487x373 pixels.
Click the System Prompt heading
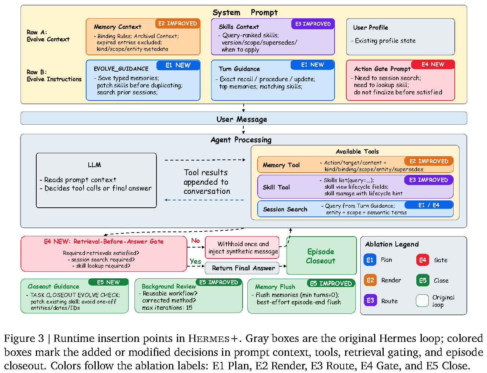click(x=245, y=12)
